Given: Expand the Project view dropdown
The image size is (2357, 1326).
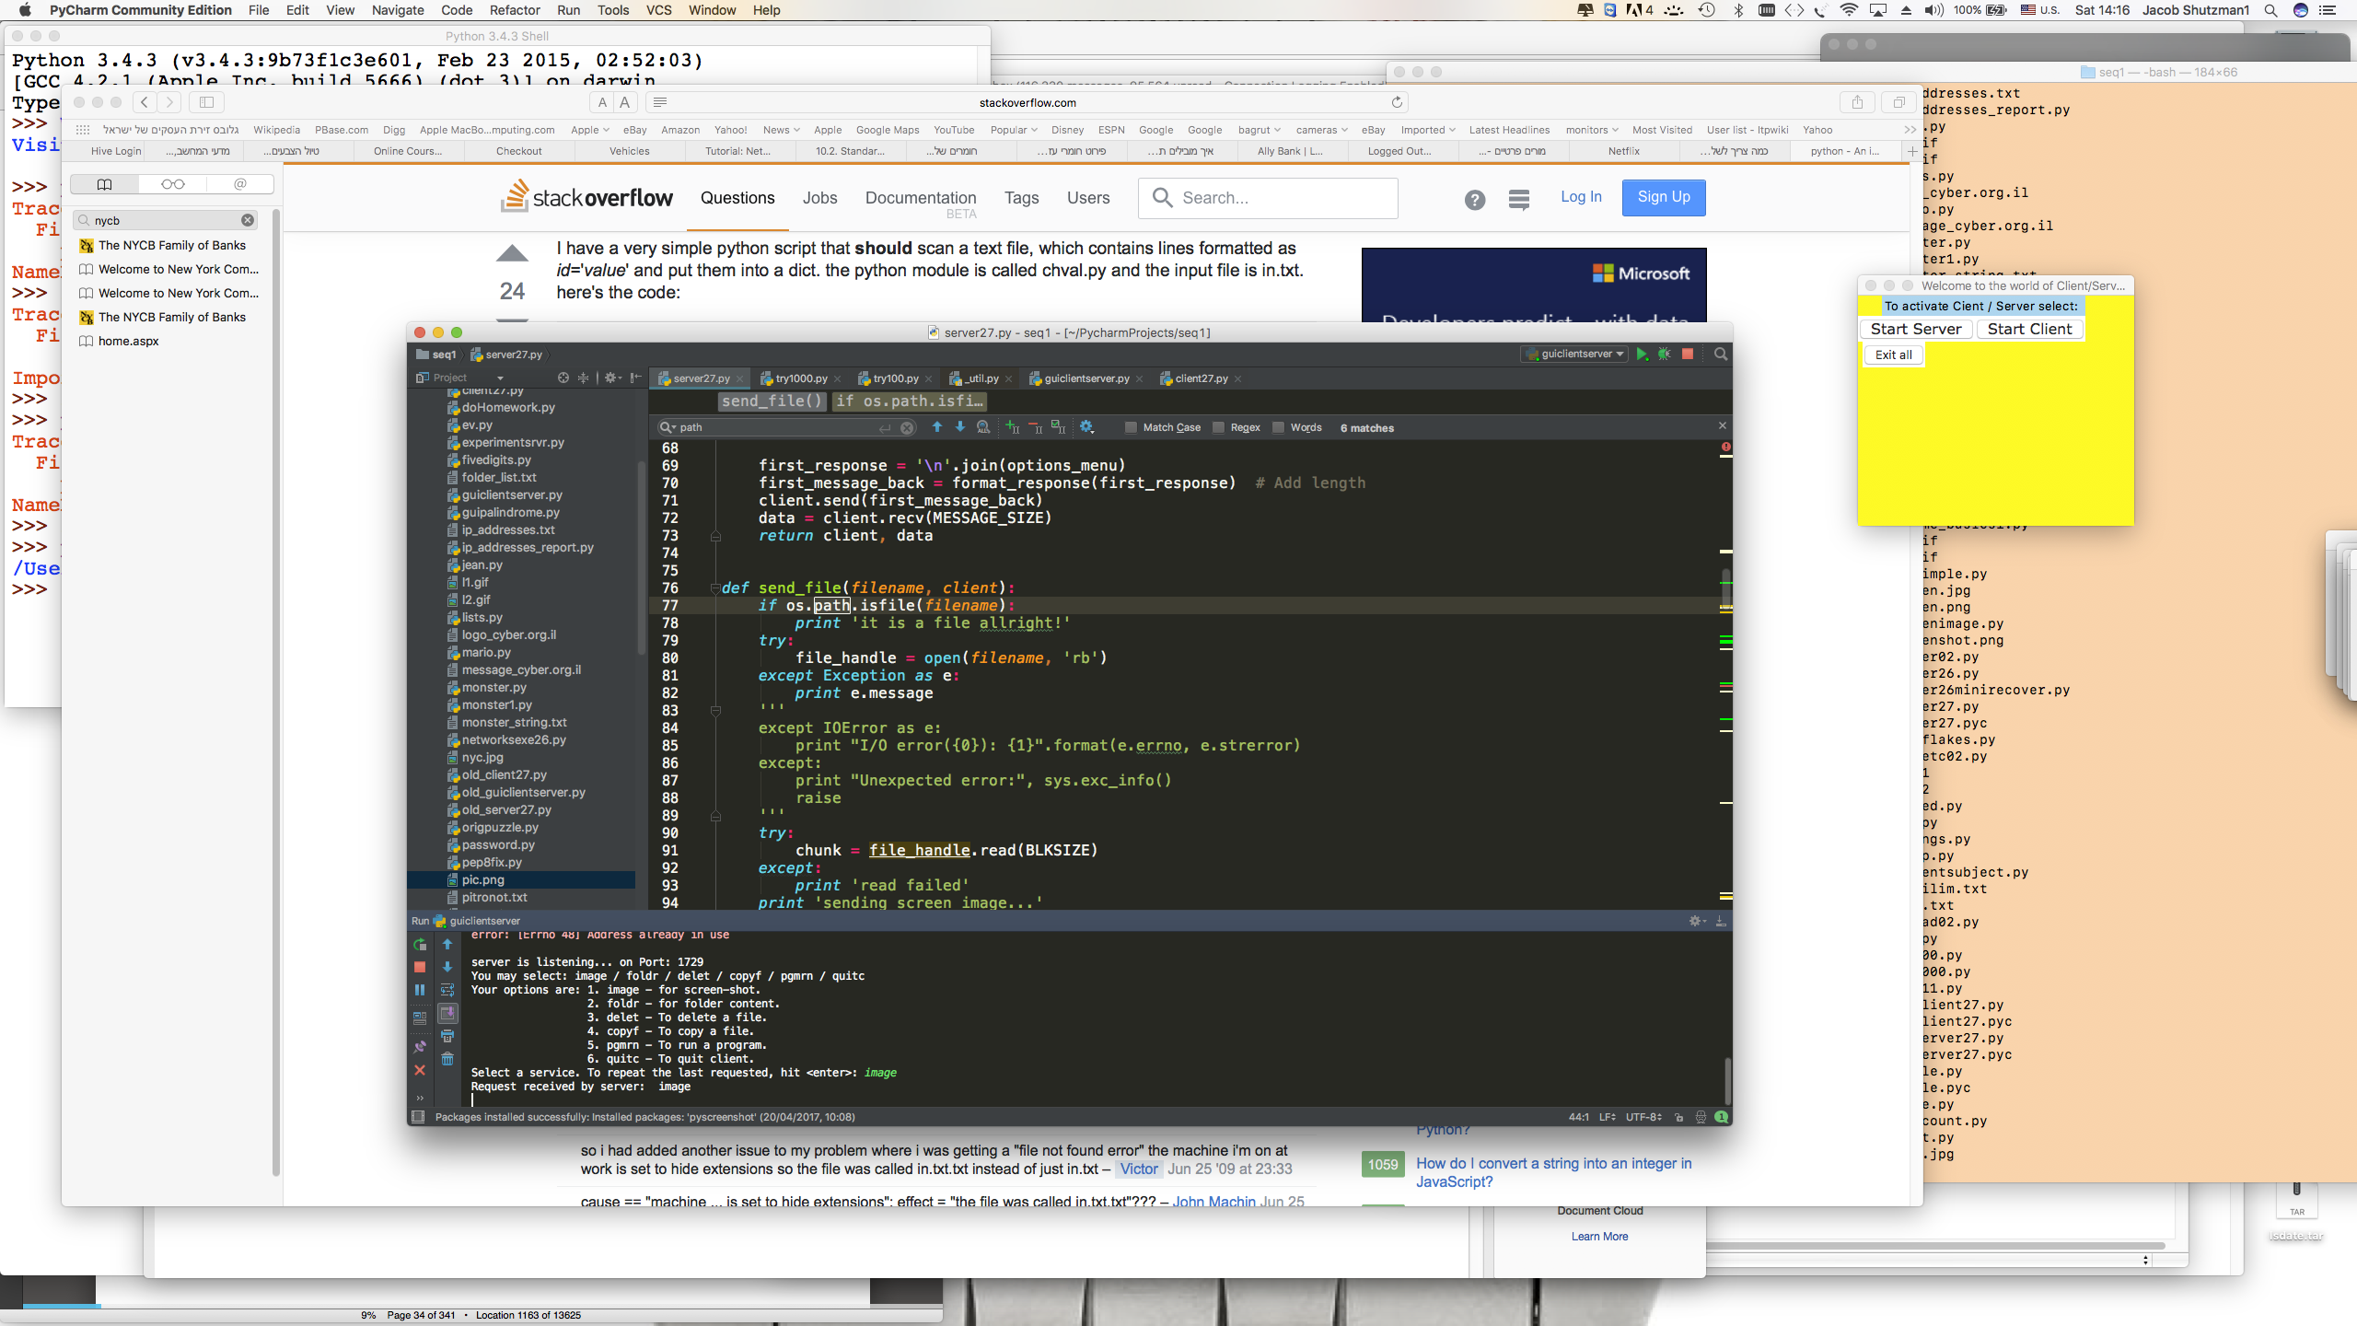Looking at the screenshot, I should 500,378.
